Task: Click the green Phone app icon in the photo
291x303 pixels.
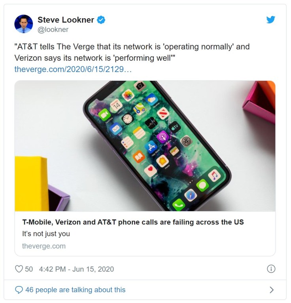Action: pos(179,205)
